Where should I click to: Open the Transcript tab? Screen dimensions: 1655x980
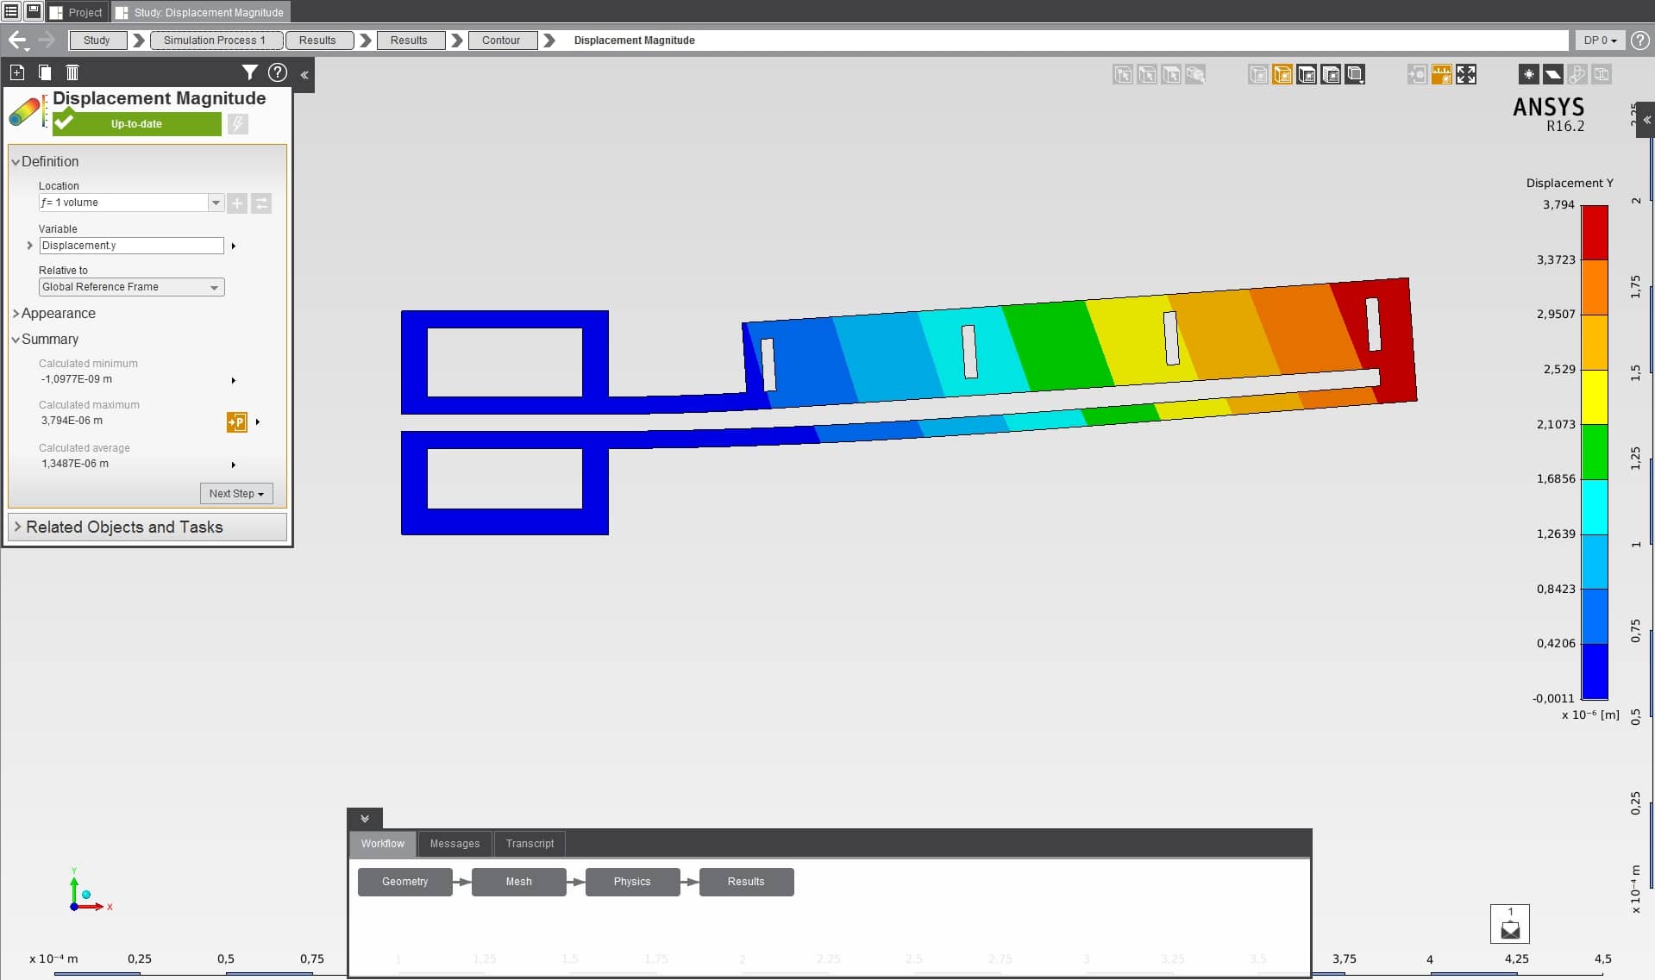click(530, 844)
